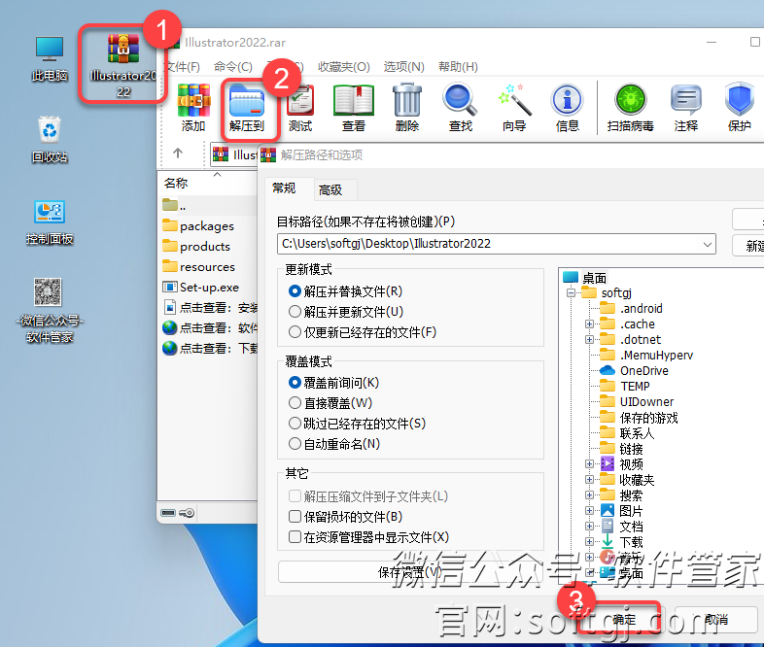Open the 收藏夹(O) menu

click(x=344, y=67)
